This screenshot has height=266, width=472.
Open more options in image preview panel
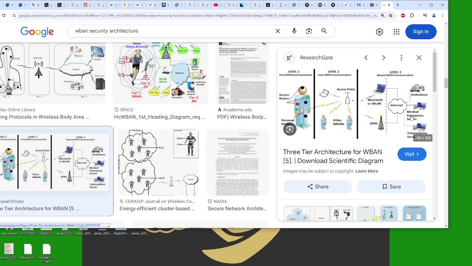coord(401,58)
